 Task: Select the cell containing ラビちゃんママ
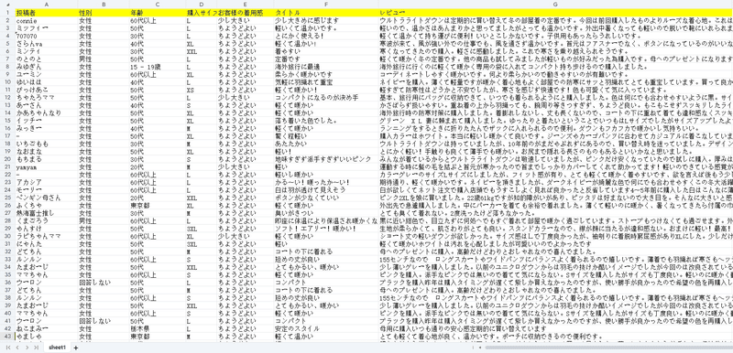[47, 236]
